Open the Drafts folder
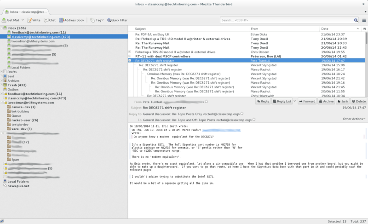The image size is (368, 224). (12, 72)
